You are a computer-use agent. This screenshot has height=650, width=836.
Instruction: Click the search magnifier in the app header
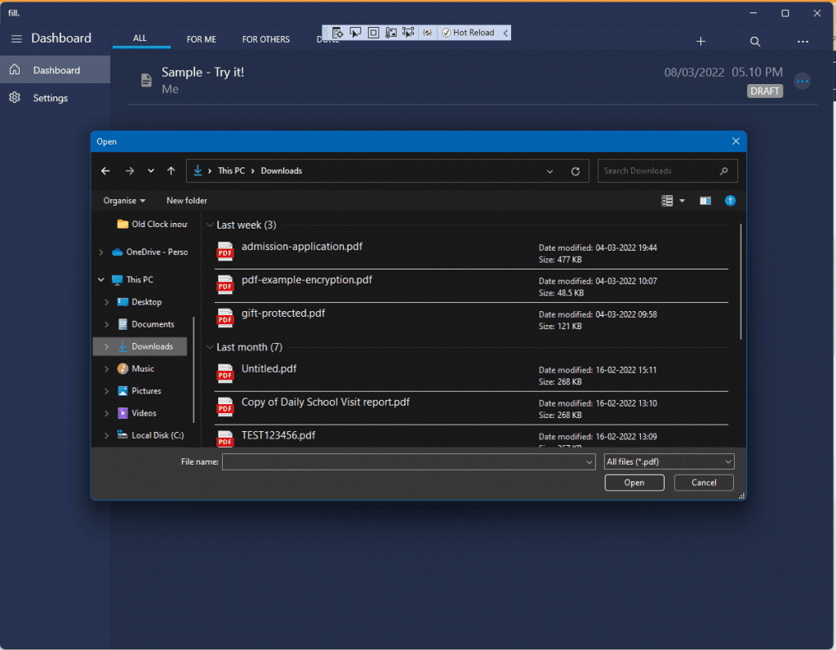755,42
